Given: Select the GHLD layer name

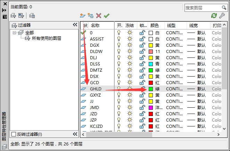Looking at the screenshot, I should [x=96, y=89].
